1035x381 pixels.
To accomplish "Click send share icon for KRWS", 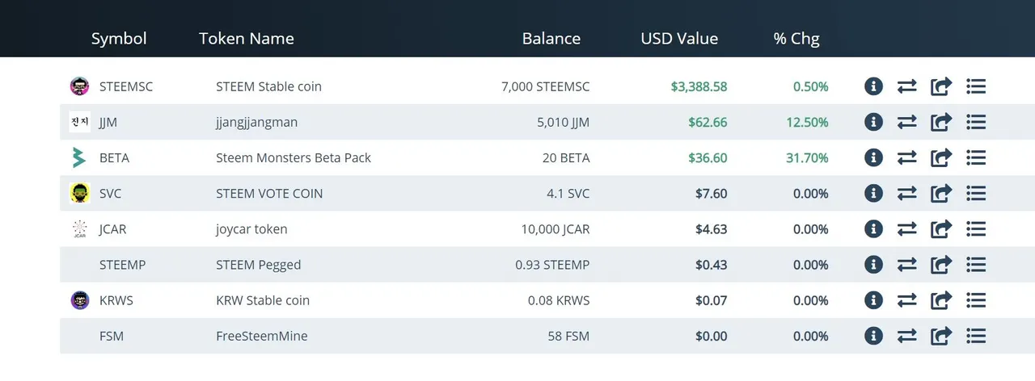I will (941, 299).
